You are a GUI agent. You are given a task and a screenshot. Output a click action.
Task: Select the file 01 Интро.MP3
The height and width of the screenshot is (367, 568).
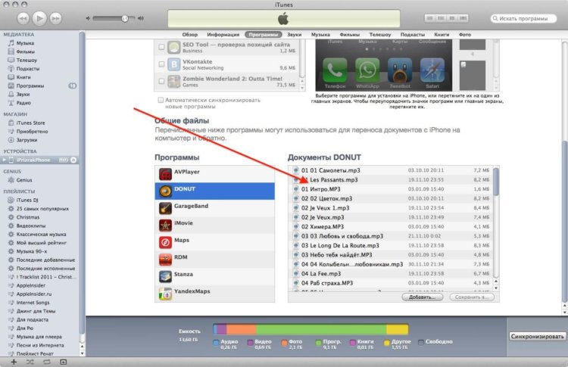point(391,189)
